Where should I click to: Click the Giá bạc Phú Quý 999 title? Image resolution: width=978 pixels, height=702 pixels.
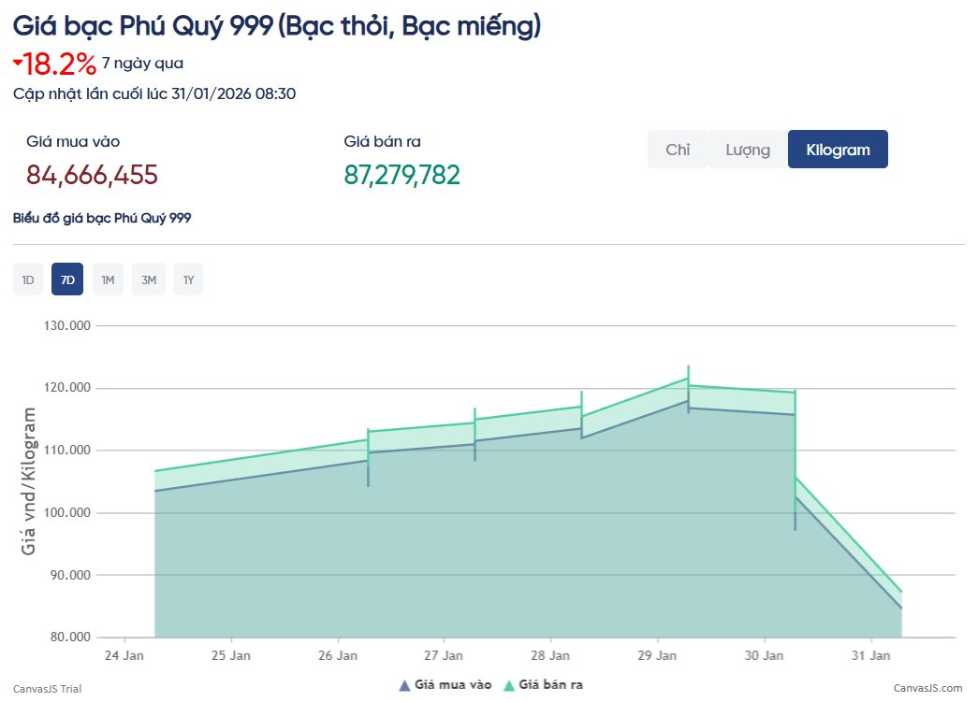click(277, 26)
